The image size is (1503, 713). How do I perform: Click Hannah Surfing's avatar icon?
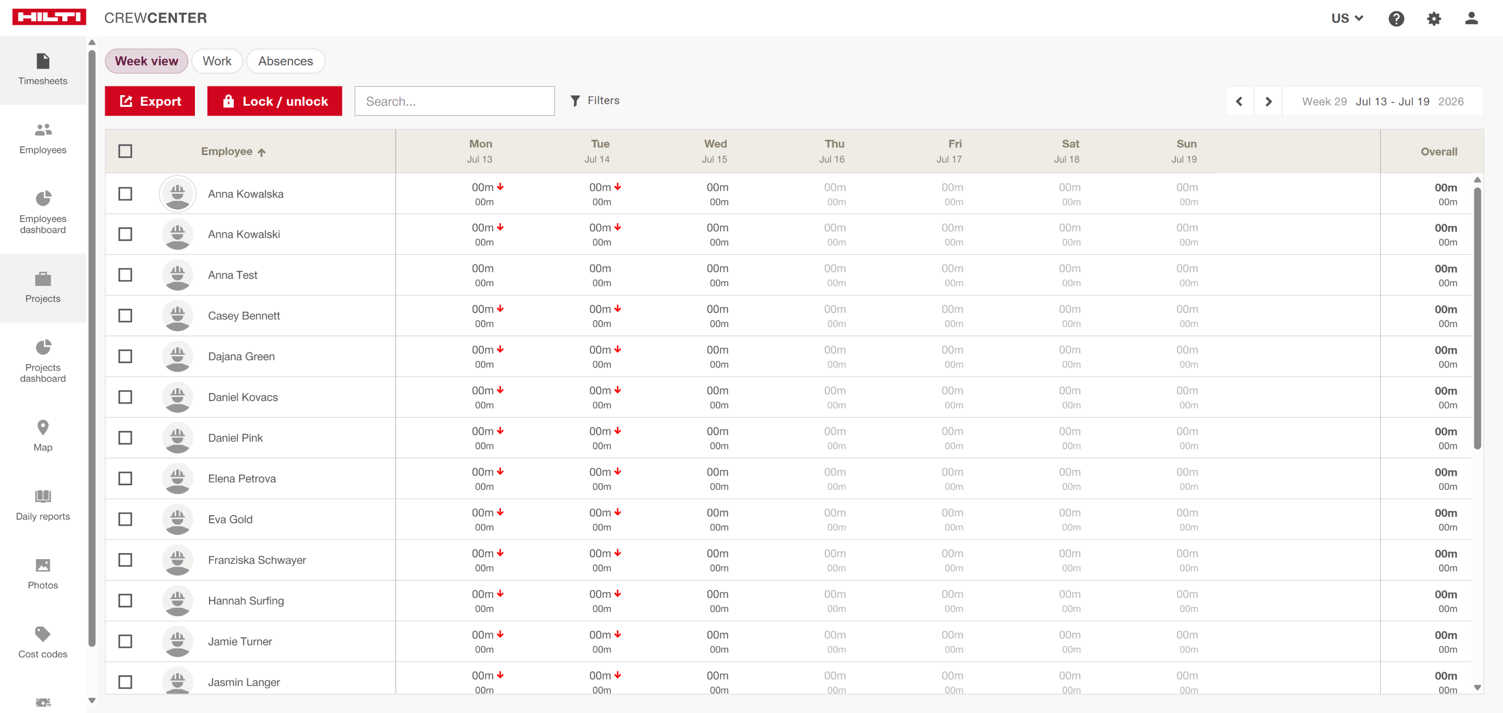coord(177,601)
